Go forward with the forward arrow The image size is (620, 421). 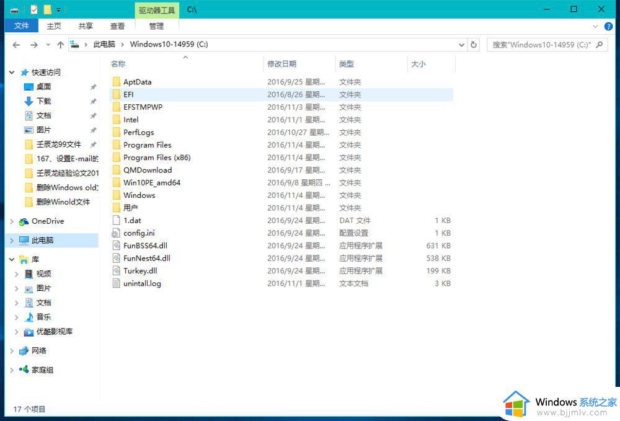tap(34, 45)
